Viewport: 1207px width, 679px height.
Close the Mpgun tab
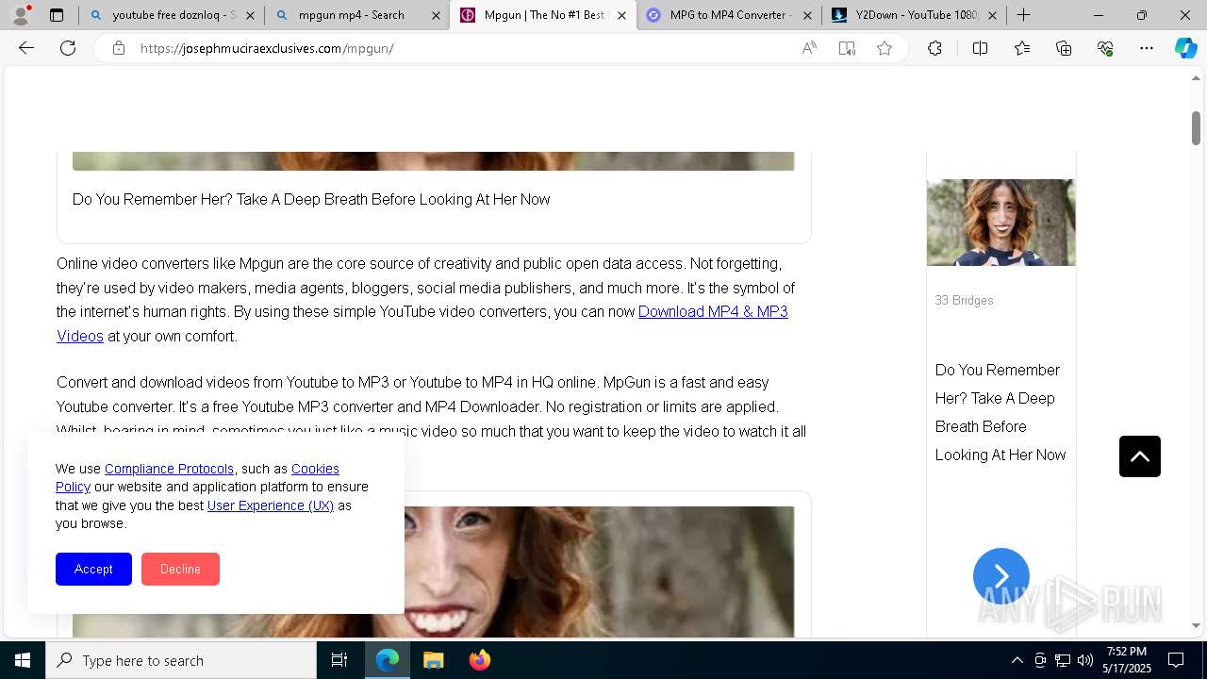click(621, 15)
